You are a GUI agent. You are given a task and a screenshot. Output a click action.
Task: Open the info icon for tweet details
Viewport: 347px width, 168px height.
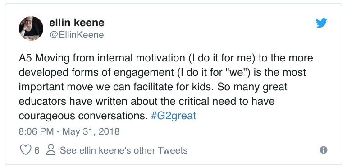(x=323, y=150)
